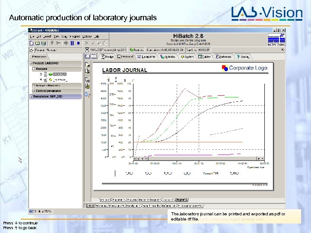Switch to the Variables tab

pos(168,57)
